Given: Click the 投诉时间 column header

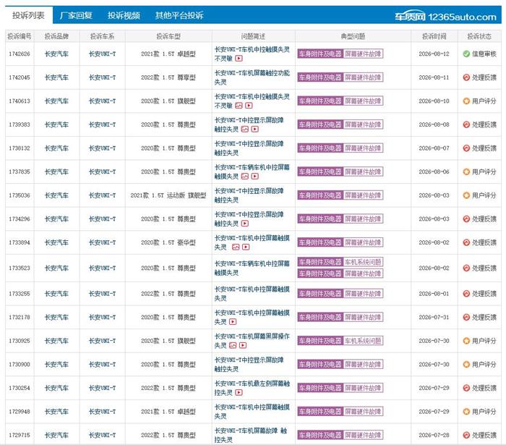Looking at the screenshot, I should pyautogui.click(x=434, y=36).
